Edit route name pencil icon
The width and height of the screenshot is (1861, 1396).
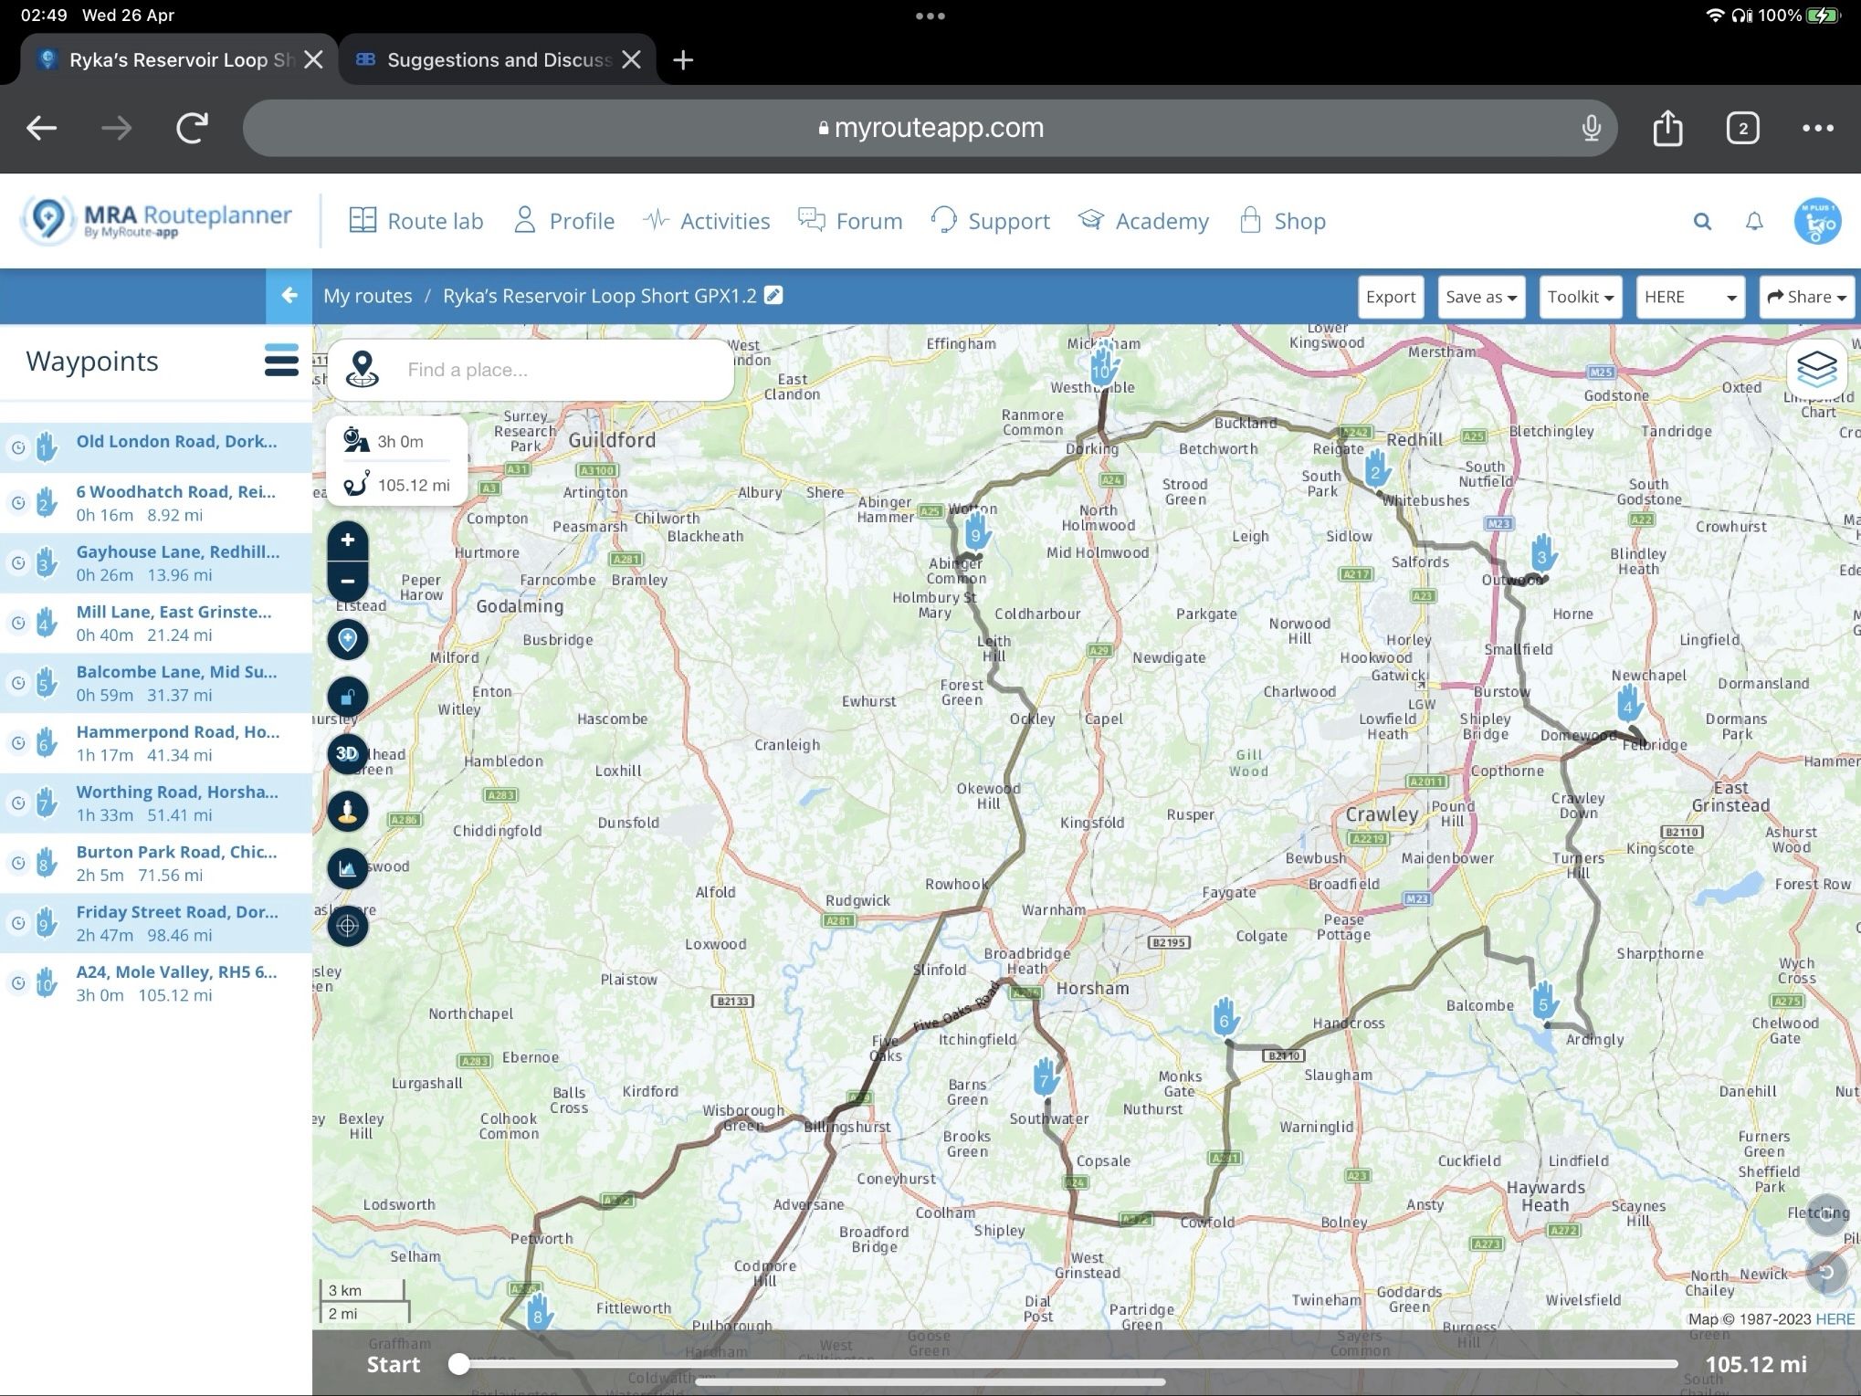click(x=773, y=295)
